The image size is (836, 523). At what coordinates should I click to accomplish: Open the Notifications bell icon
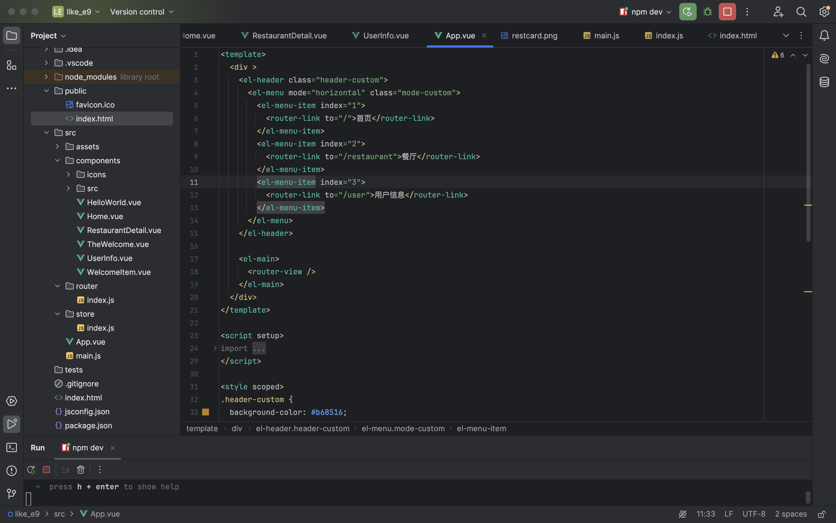click(x=824, y=35)
